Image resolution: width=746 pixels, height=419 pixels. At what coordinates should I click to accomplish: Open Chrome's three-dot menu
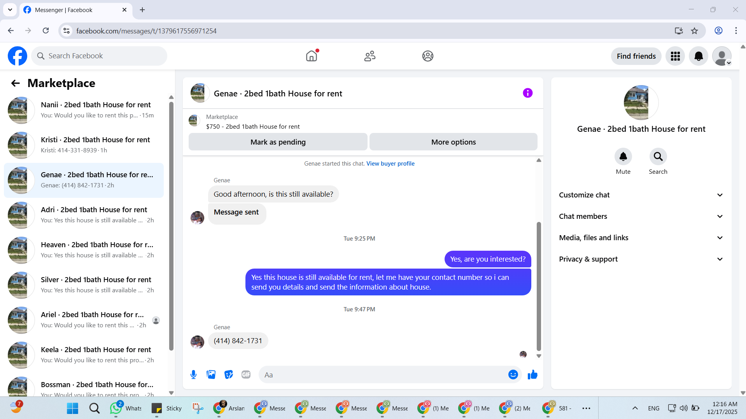pyautogui.click(x=736, y=31)
